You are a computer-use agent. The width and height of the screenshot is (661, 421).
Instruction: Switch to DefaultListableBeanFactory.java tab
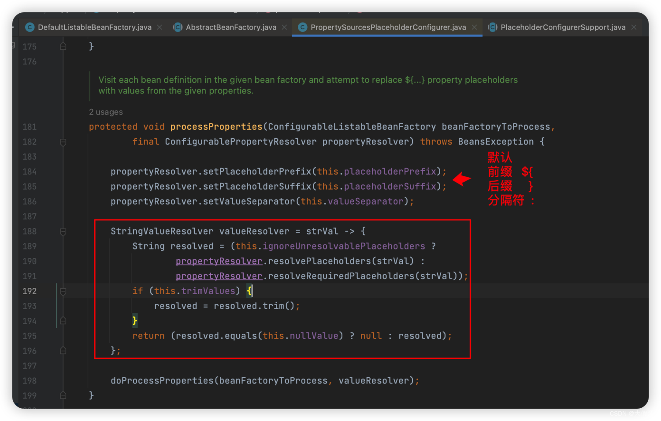pyautogui.click(x=94, y=27)
